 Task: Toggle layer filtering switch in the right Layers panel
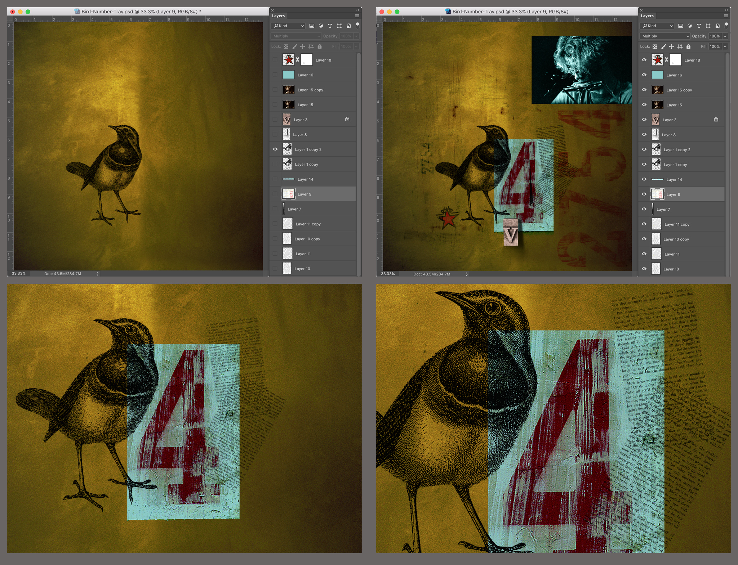tap(726, 25)
